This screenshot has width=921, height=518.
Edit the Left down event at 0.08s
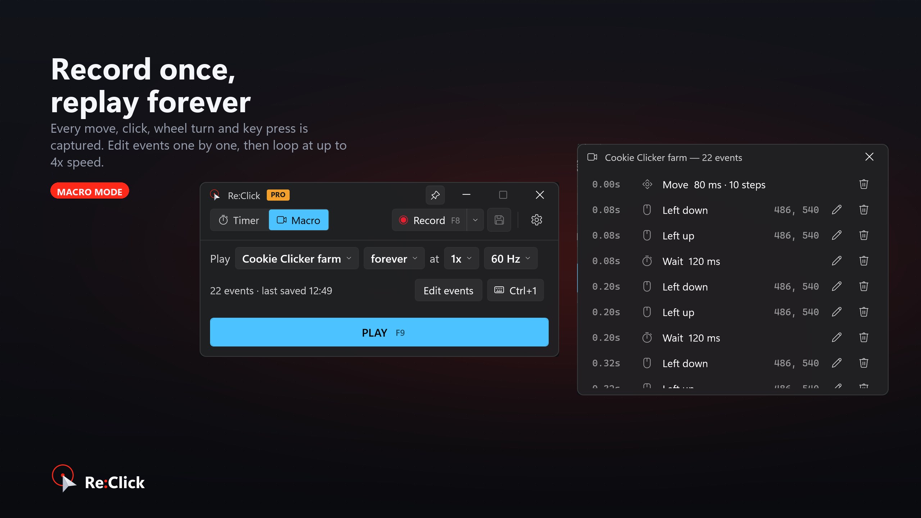836,210
